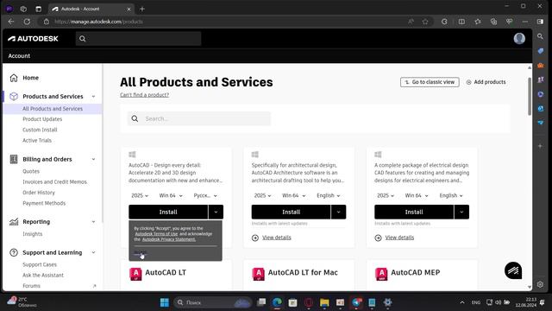The image size is (552, 311).
Task: Open the user profile avatar
Action: [x=519, y=38]
